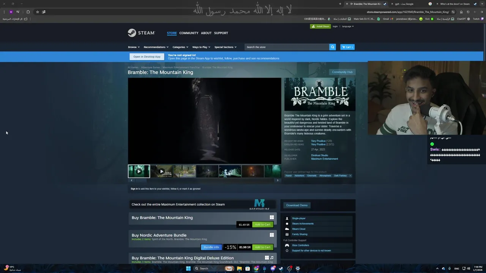This screenshot has width=486, height=273.
Task: Expand the Recommendations dropdown
Action: coord(156,47)
